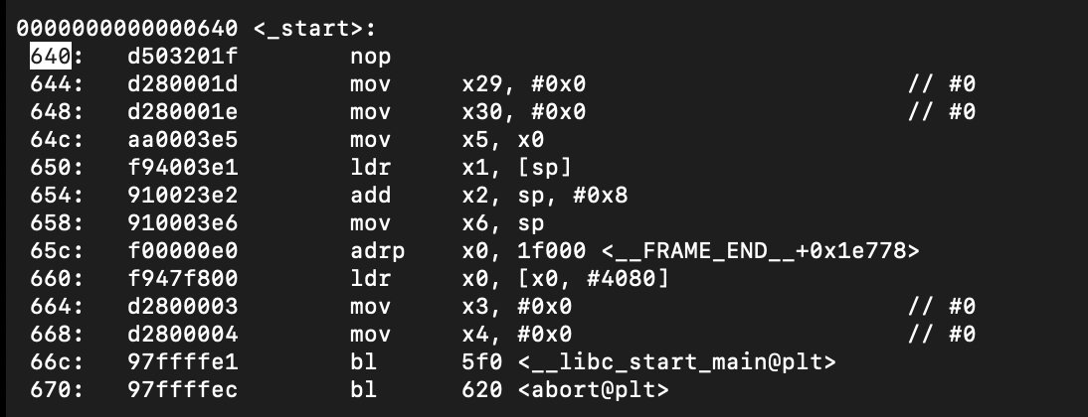Select the d280001d opcode at address 644
This screenshot has height=417, width=1088.
pos(182,84)
